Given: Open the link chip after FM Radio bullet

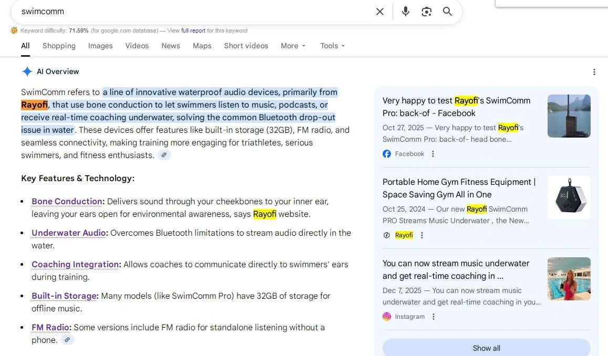Looking at the screenshot, I should click(x=67, y=340).
